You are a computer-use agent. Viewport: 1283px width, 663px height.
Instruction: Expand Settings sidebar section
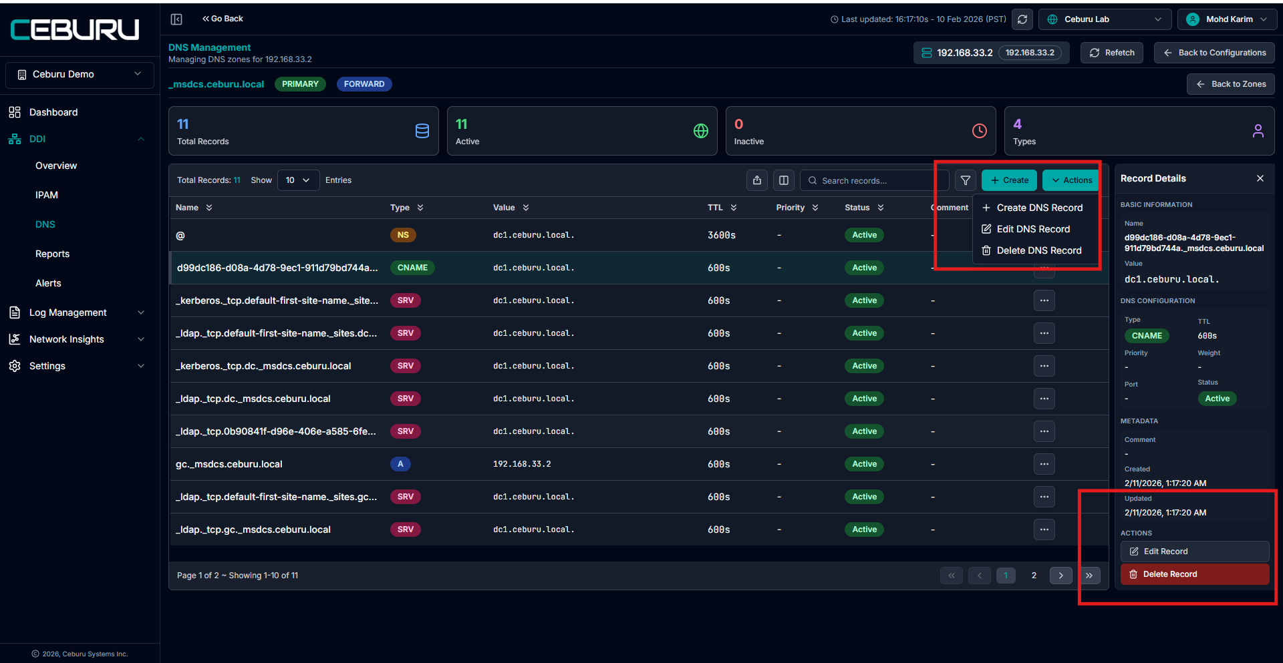[x=141, y=366]
